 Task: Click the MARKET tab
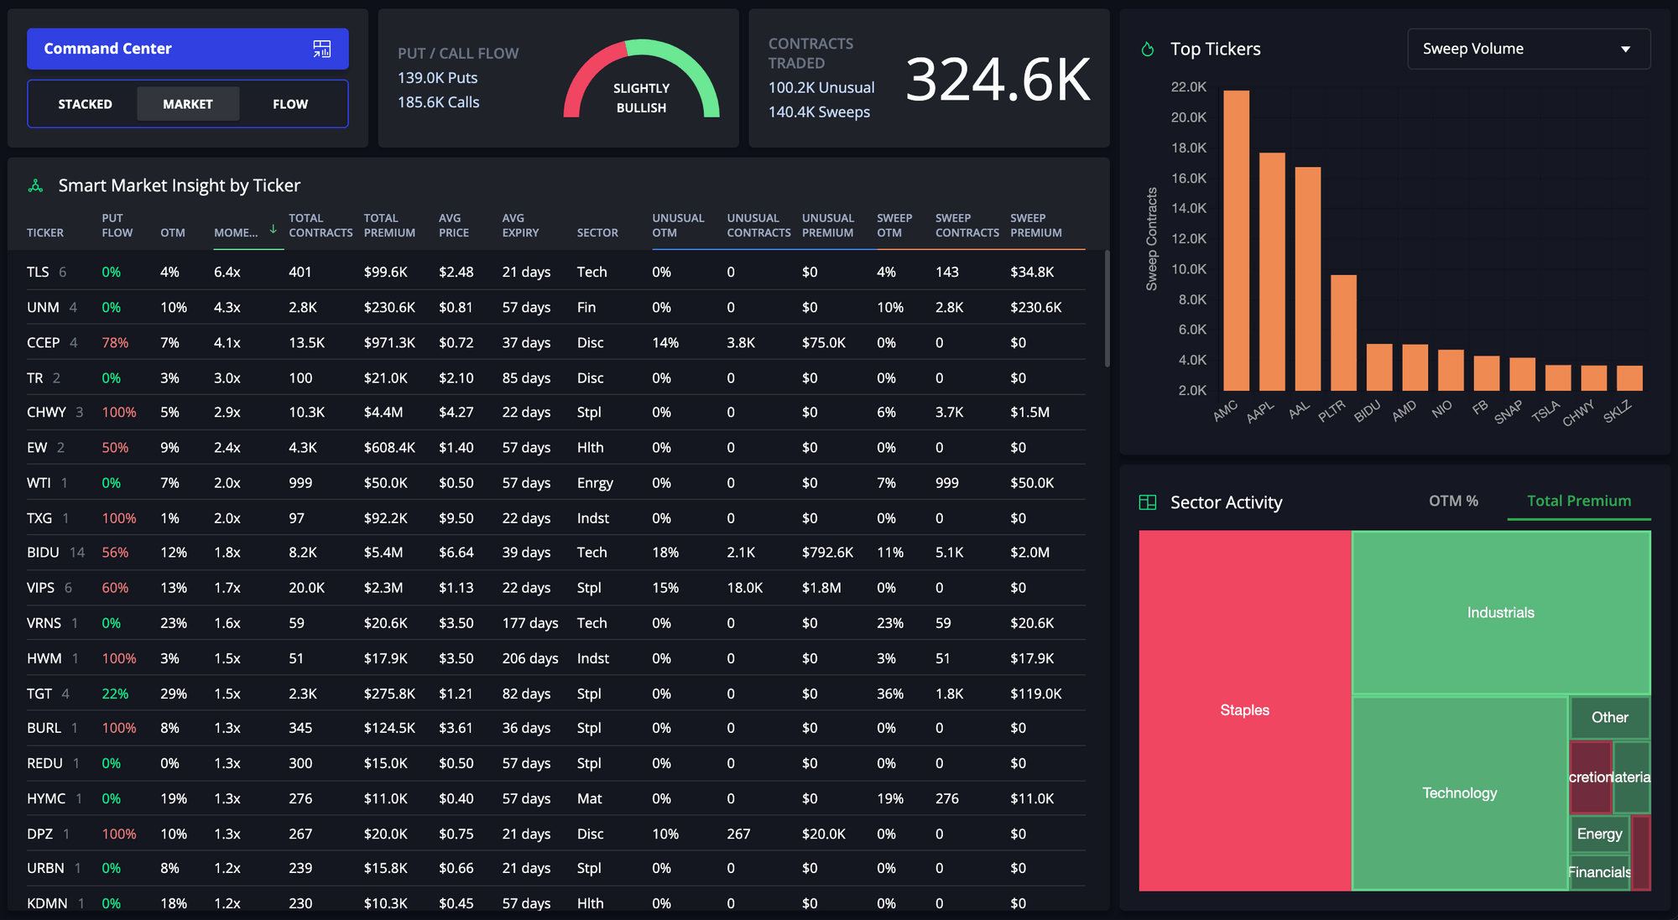coord(188,103)
